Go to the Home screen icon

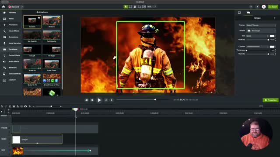[3, 7]
